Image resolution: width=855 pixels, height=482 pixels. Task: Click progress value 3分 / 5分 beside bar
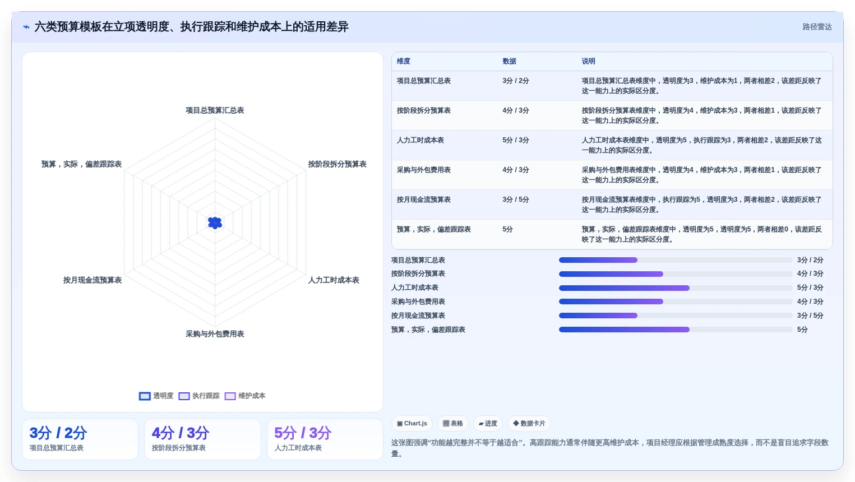810,316
